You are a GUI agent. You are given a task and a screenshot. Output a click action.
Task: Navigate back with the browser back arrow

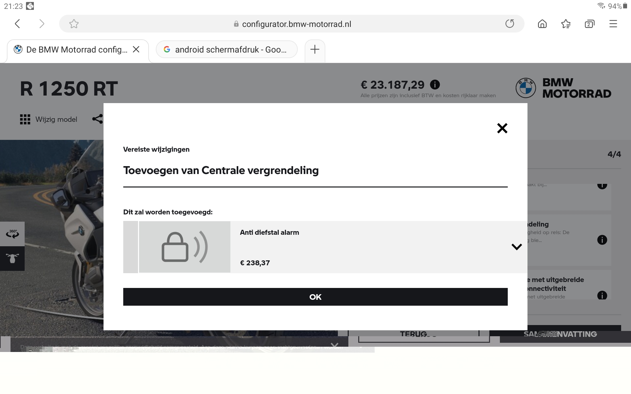click(18, 24)
